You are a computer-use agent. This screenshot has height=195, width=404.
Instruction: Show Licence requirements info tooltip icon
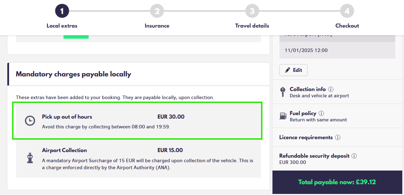(338, 137)
